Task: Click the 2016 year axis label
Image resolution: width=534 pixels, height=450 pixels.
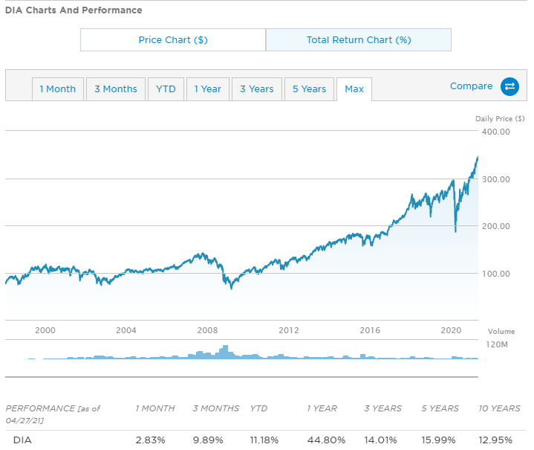Action: click(x=370, y=330)
